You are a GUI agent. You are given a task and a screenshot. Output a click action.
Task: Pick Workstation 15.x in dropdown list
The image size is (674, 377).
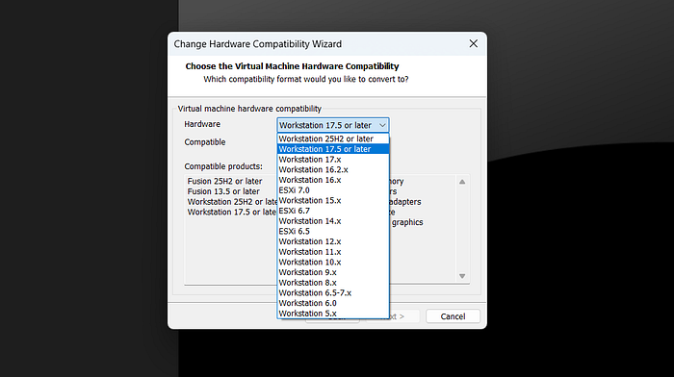pyautogui.click(x=333, y=201)
